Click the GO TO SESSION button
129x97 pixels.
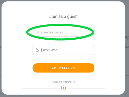point(63,68)
